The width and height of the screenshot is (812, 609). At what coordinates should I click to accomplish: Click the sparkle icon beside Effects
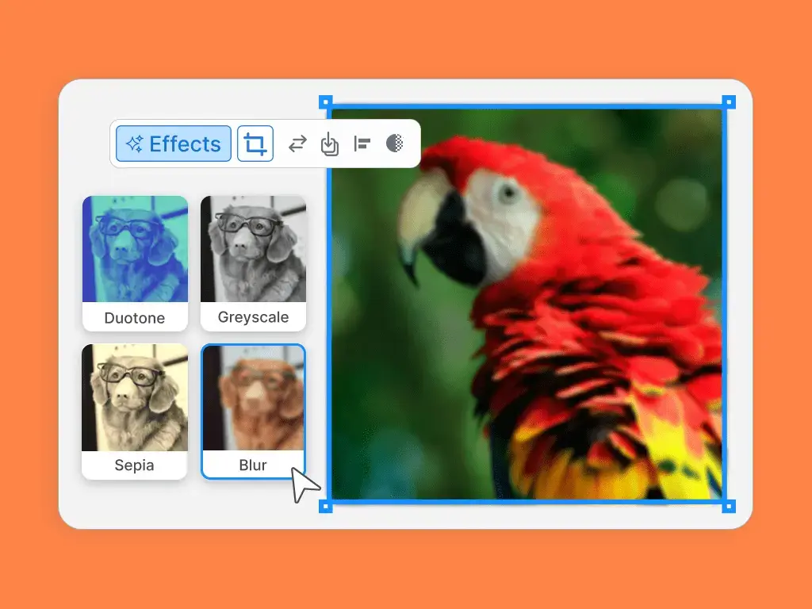135,144
